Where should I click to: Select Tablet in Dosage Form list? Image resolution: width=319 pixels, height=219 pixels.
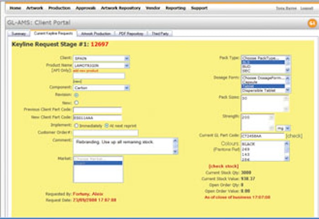(x=263, y=86)
